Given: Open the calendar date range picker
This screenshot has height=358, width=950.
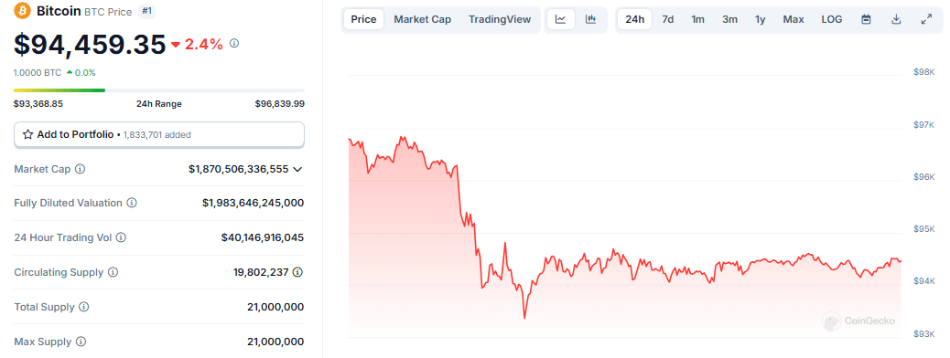Looking at the screenshot, I should pyautogui.click(x=867, y=19).
